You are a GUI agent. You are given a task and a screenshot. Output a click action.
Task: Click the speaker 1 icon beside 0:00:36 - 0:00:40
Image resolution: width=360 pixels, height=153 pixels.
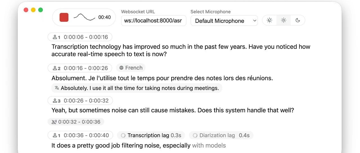click(x=55, y=136)
